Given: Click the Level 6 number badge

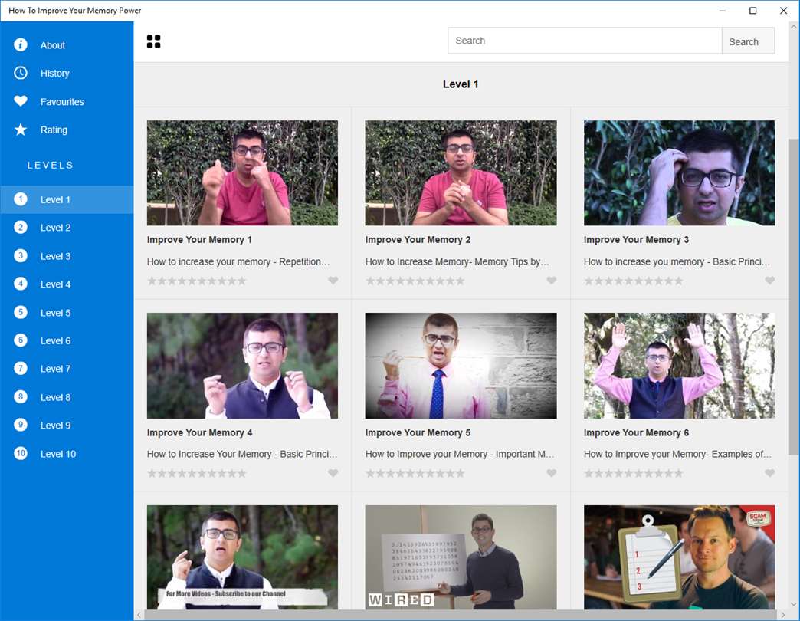Looking at the screenshot, I should 21,340.
